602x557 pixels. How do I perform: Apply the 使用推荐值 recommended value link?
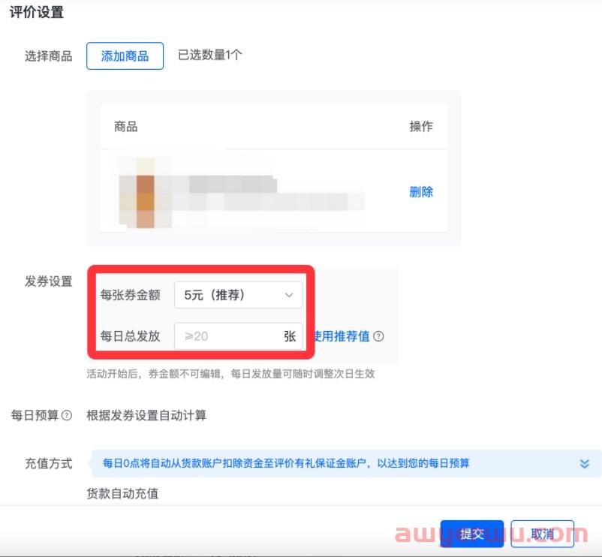342,336
